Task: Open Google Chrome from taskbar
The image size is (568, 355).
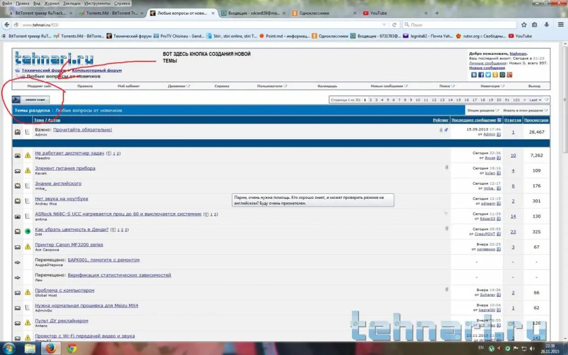Action: 72,348
